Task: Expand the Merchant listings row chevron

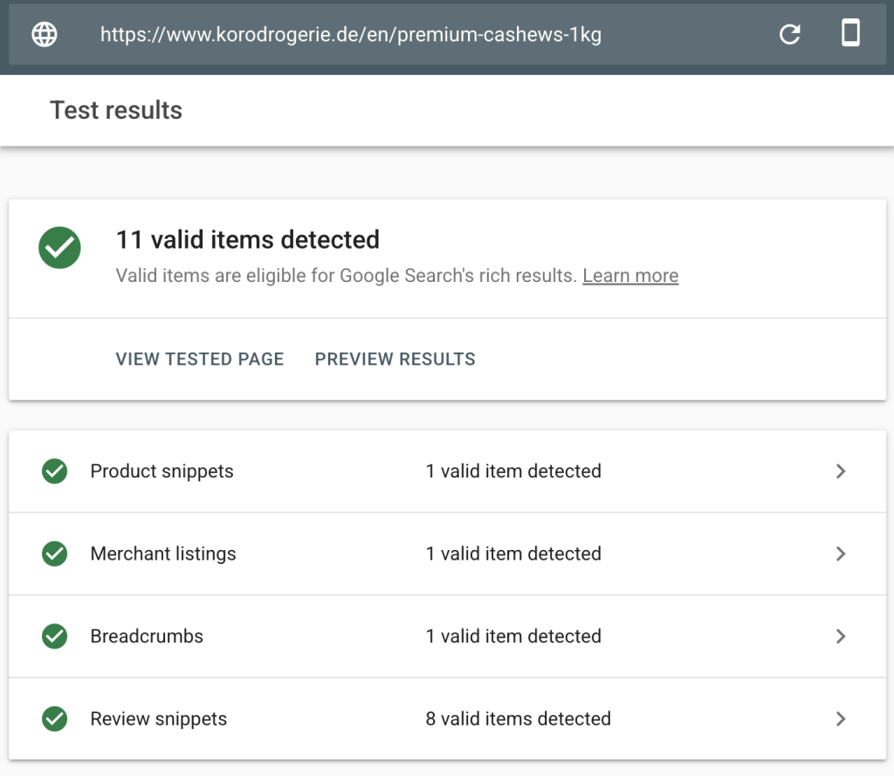Action: [x=841, y=553]
